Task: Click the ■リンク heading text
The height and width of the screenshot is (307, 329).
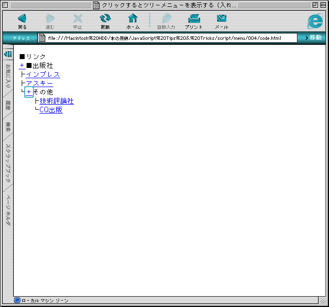Action: 33,57
